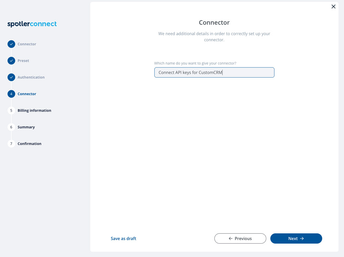Click the Next button

(296, 238)
